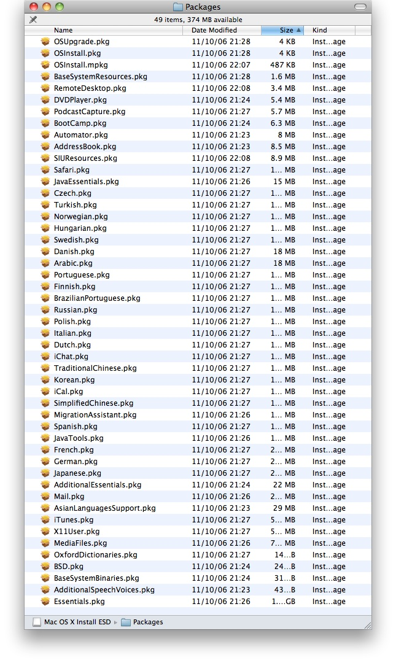The width and height of the screenshot is (396, 663).
Task: Go to Mac OS X Install ESD in path bar
Action: [x=77, y=622]
